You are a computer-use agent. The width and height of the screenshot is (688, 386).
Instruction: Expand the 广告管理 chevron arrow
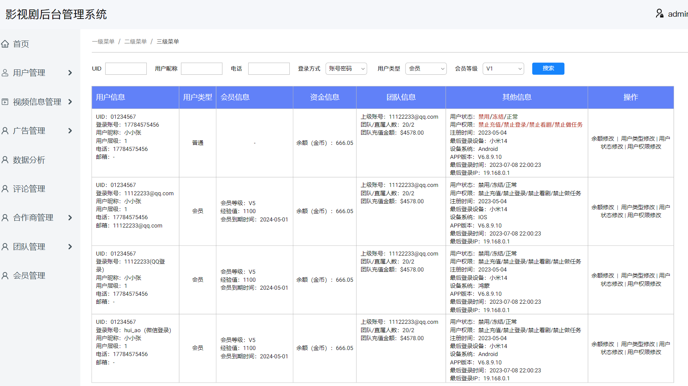(x=70, y=131)
